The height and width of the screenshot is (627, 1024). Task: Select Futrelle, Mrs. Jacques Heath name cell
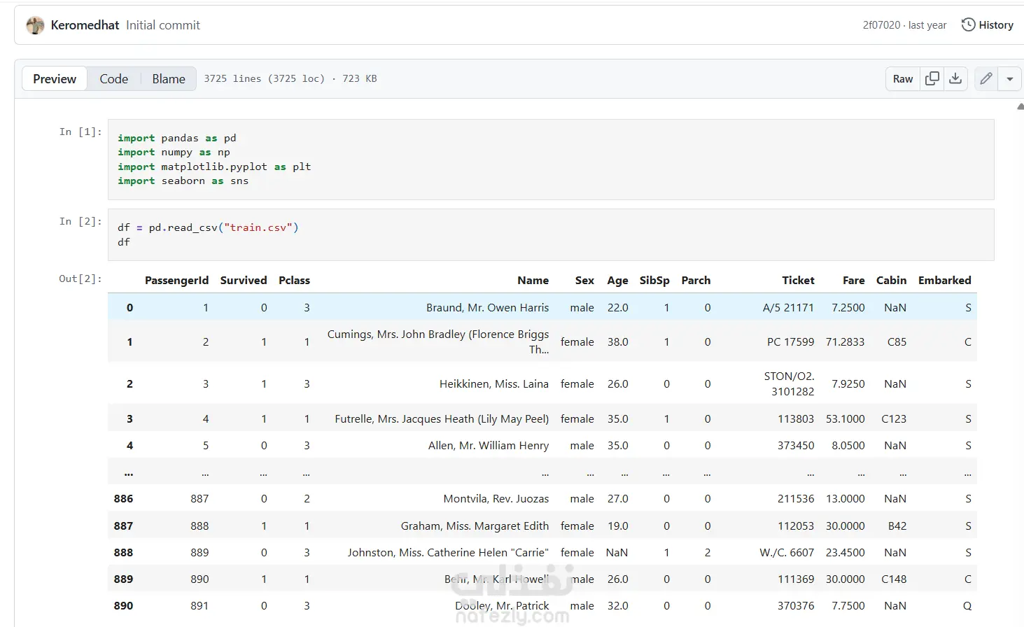pyautogui.click(x=442, y=418)
